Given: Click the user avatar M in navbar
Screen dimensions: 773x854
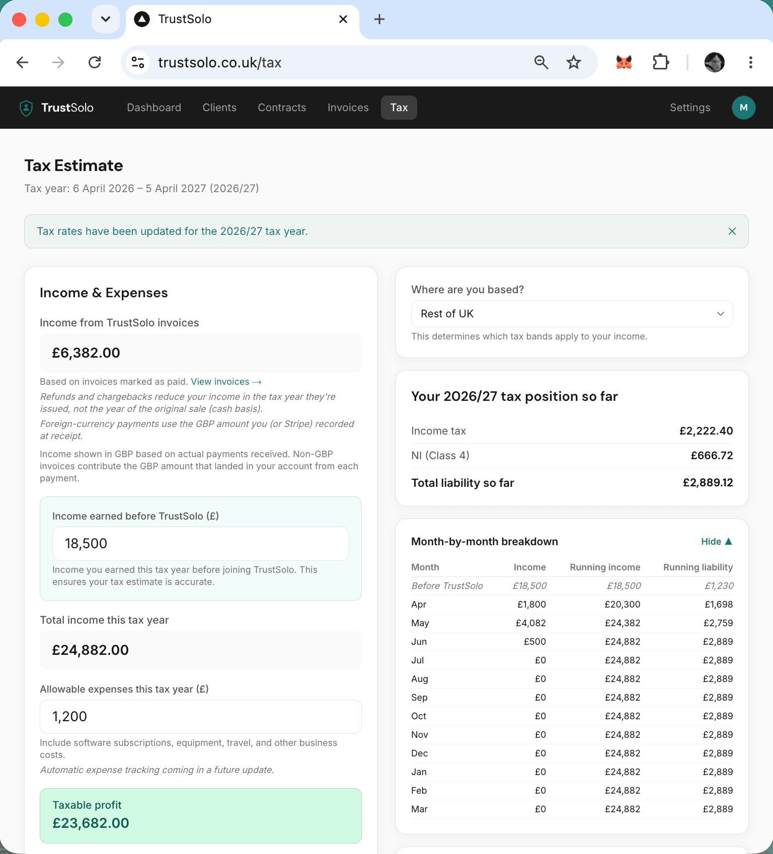Looking at the screenshot, I should [x=744, y=108].
